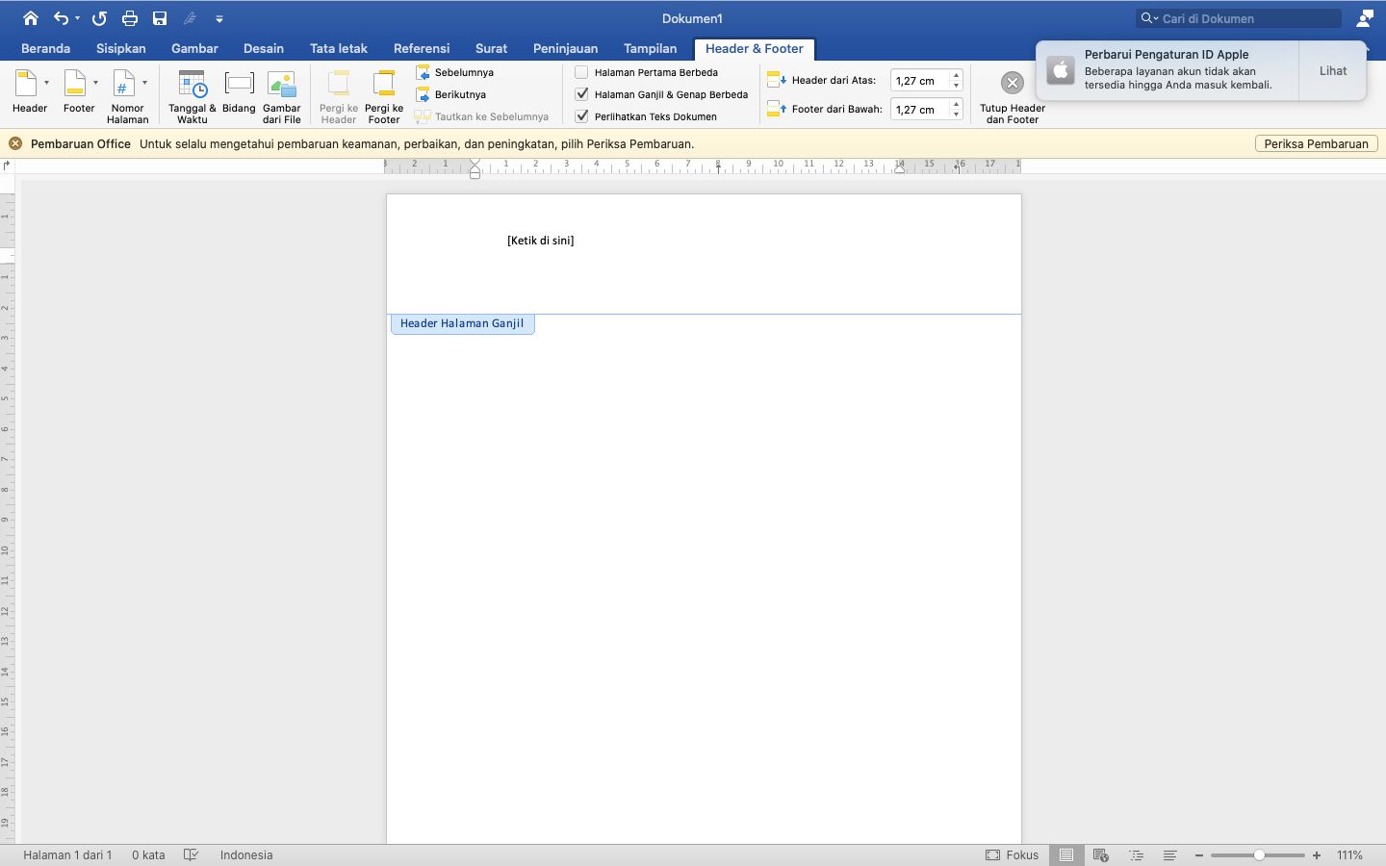
Task: Redo the last action
Action: (x=99, y=18)
